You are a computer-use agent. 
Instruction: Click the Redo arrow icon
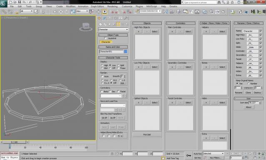30,2
